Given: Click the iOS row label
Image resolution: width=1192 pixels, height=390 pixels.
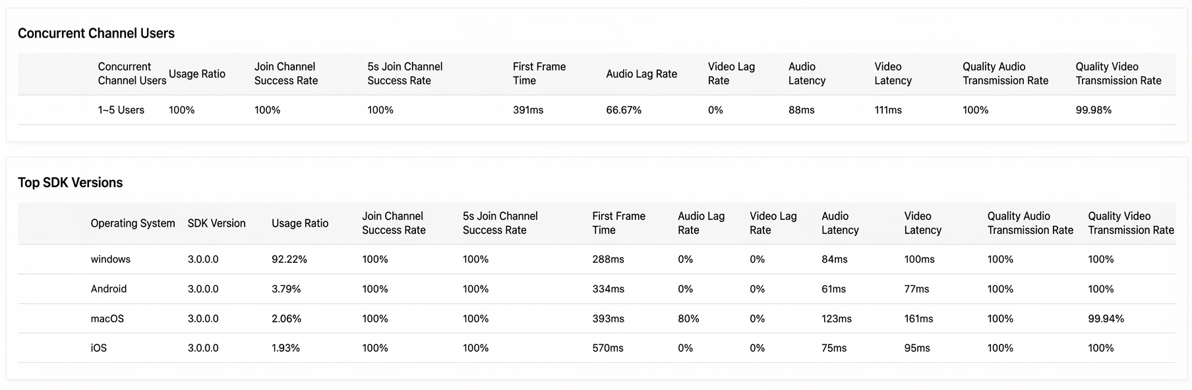Looking at the screenshot, I should point(99,348).
